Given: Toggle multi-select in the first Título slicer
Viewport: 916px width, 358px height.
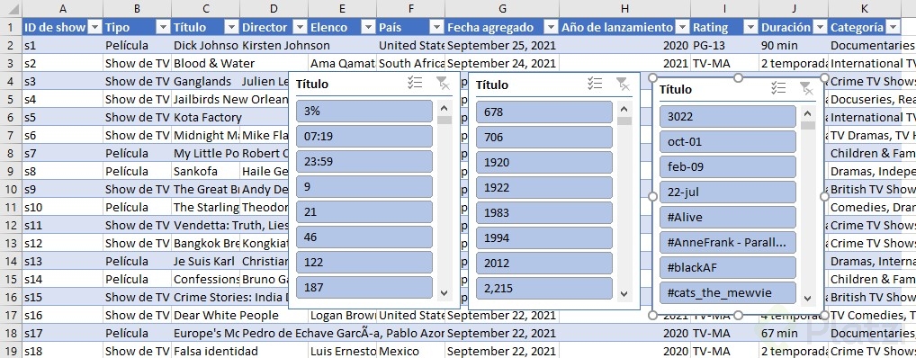Looking at the screenshot, I should [415, 83].
